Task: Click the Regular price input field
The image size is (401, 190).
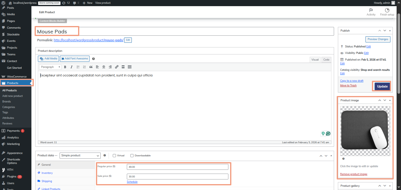Action: [x=177, y=167]
